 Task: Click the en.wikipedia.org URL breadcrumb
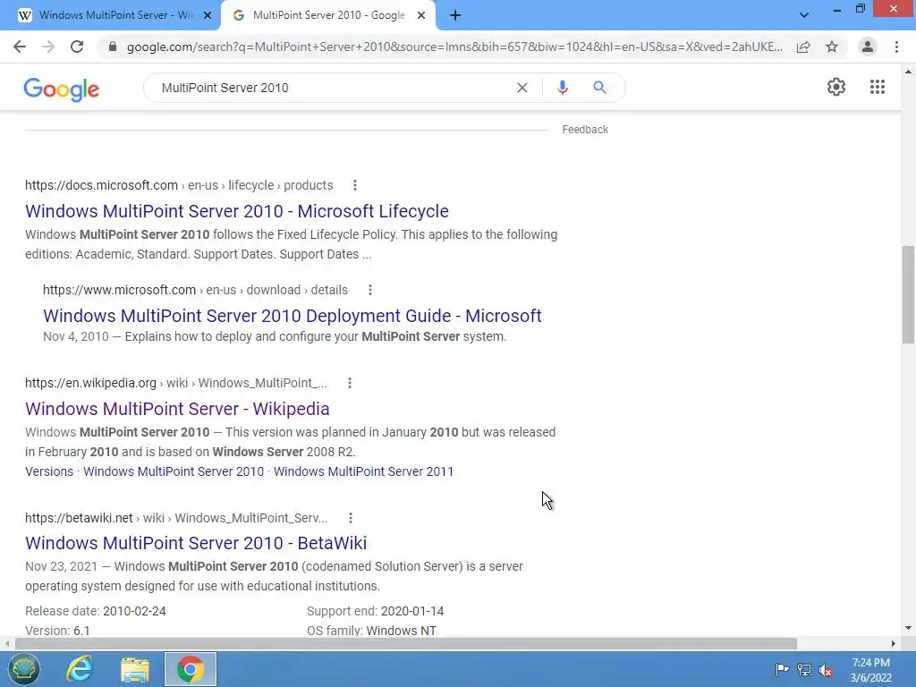[176, 383]
